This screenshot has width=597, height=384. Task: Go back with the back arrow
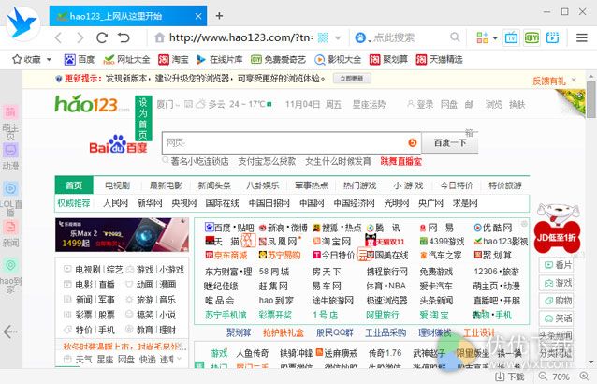click(x=58, y=37)
